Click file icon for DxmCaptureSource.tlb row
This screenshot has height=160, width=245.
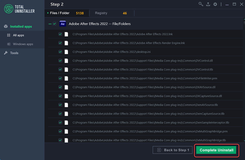(x=66, y=114)
